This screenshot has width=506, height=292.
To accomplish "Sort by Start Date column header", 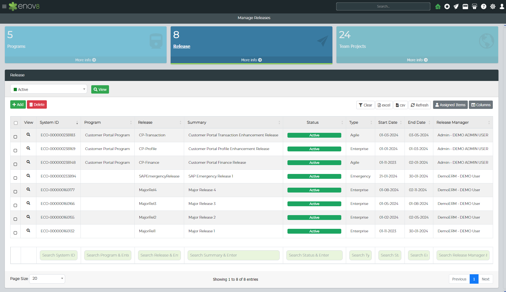I will (x=390, y=122).
